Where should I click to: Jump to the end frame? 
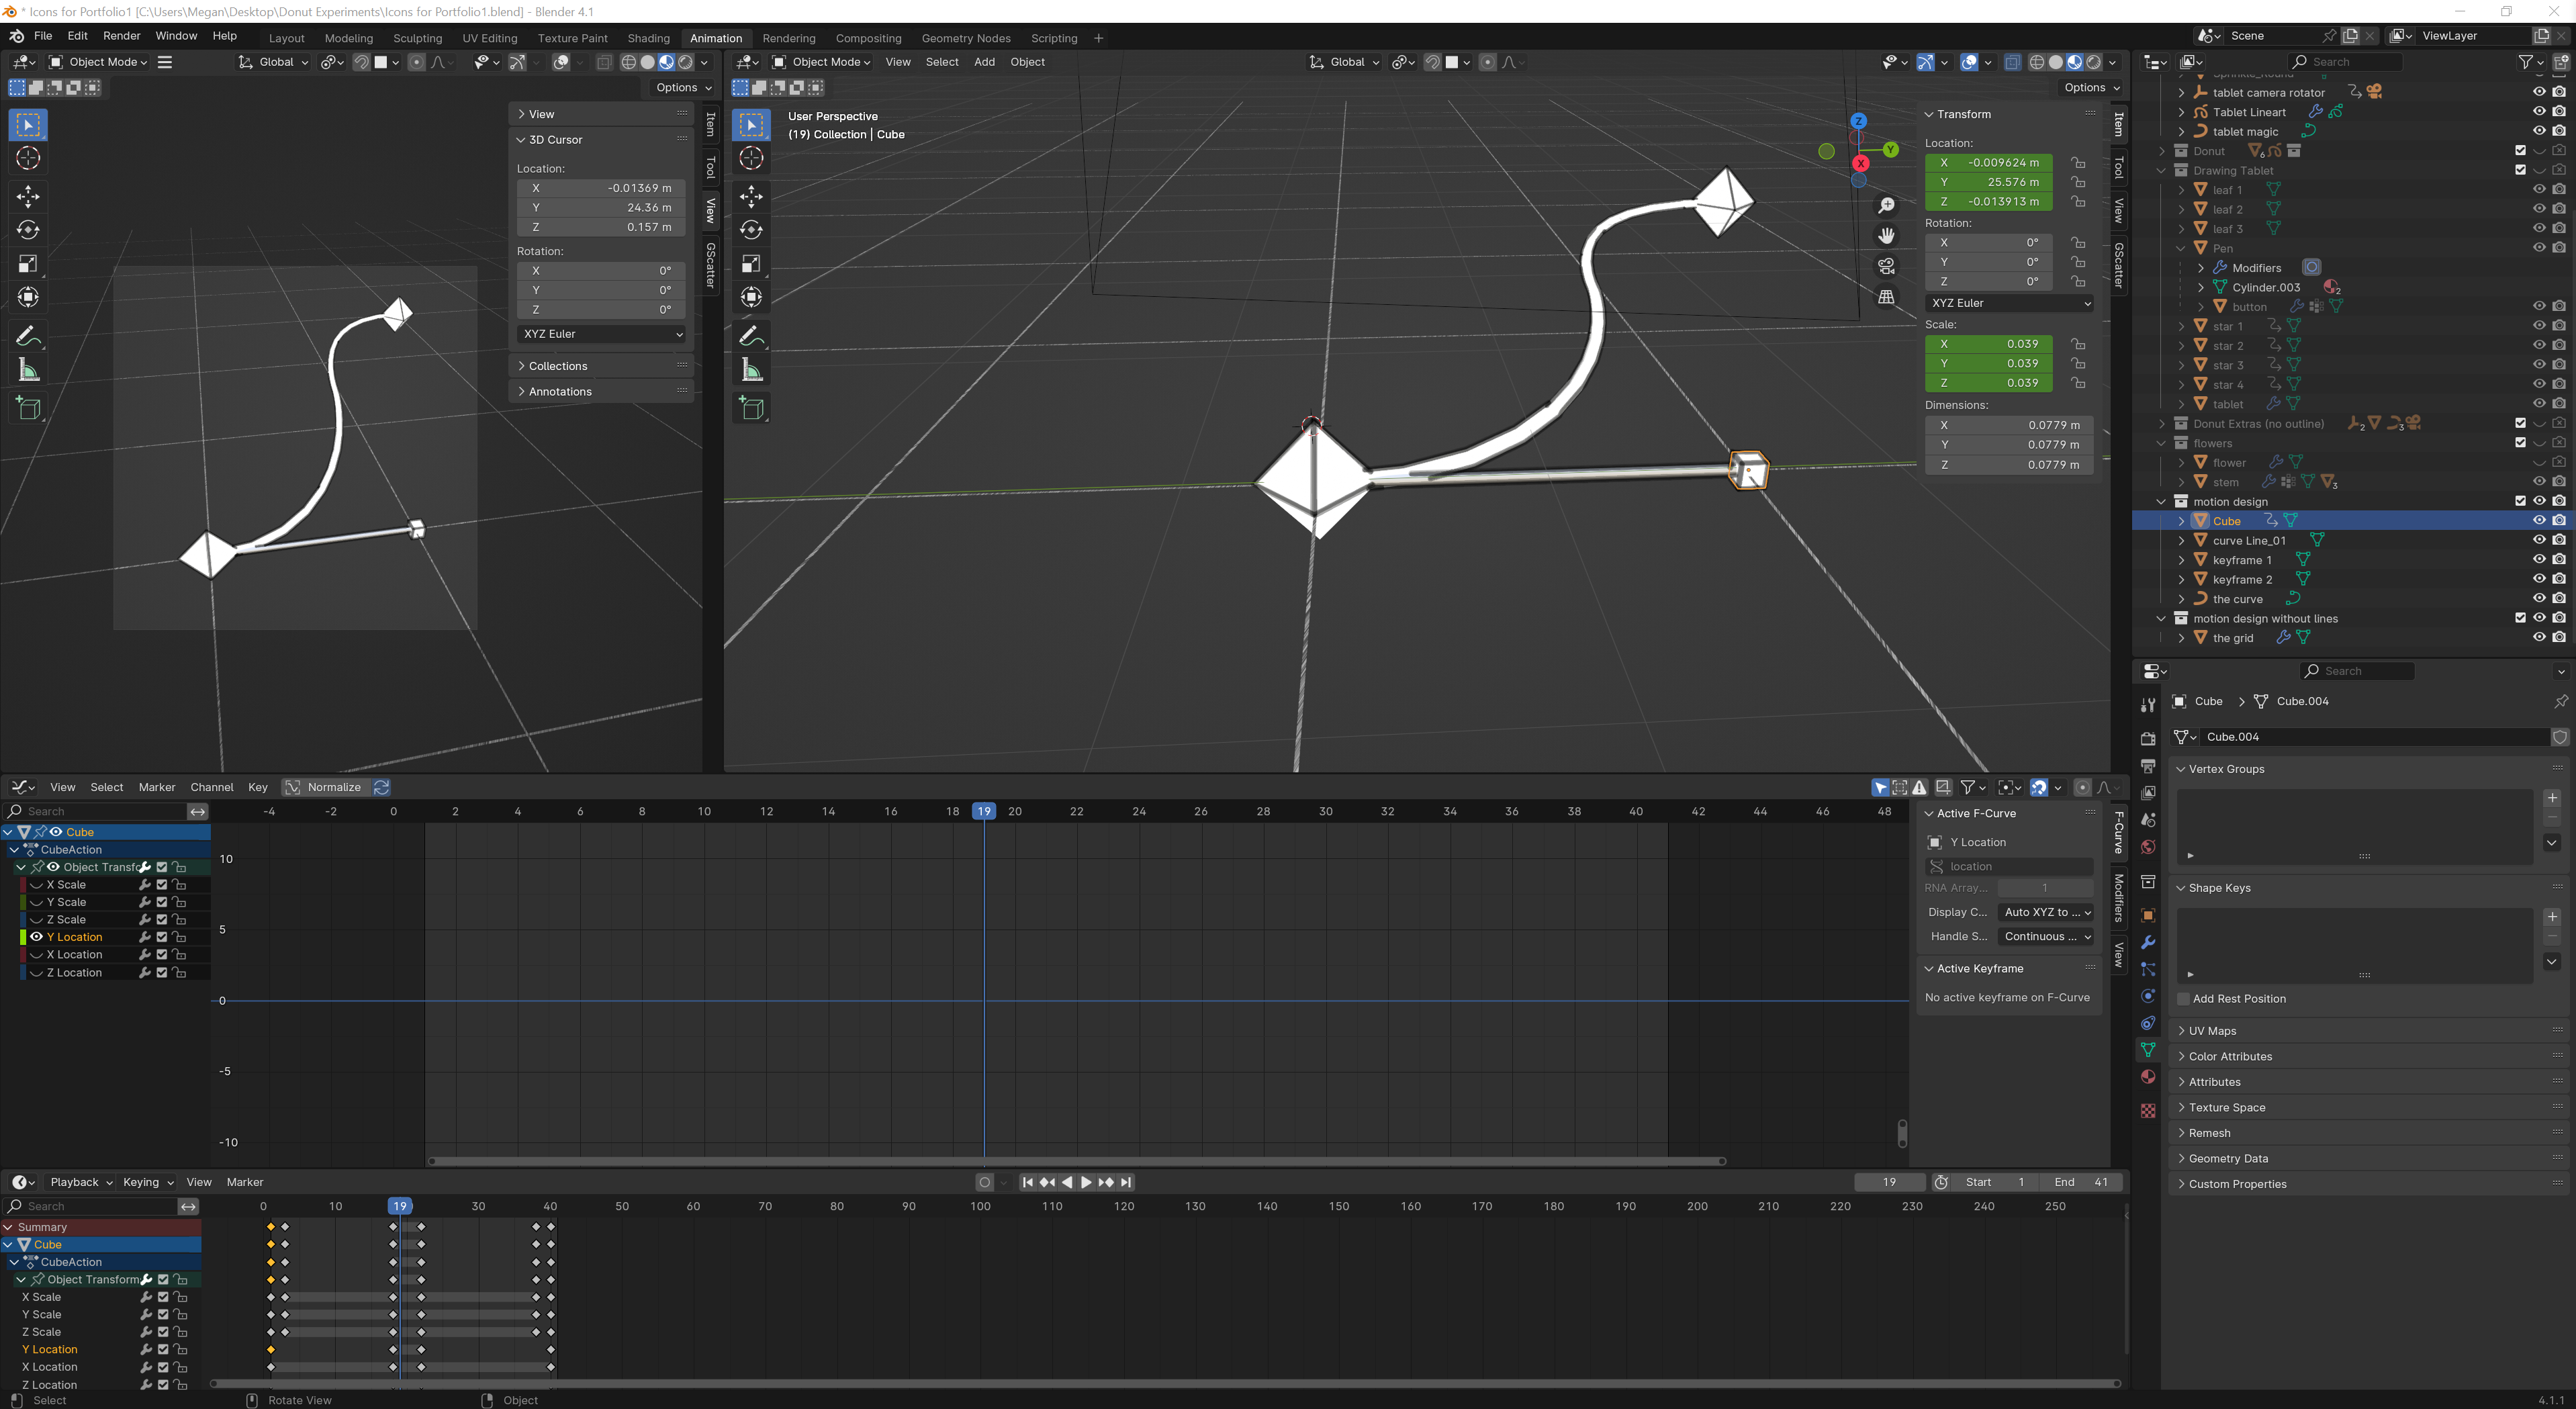pyautogui.click(x=1126, y=1182)
